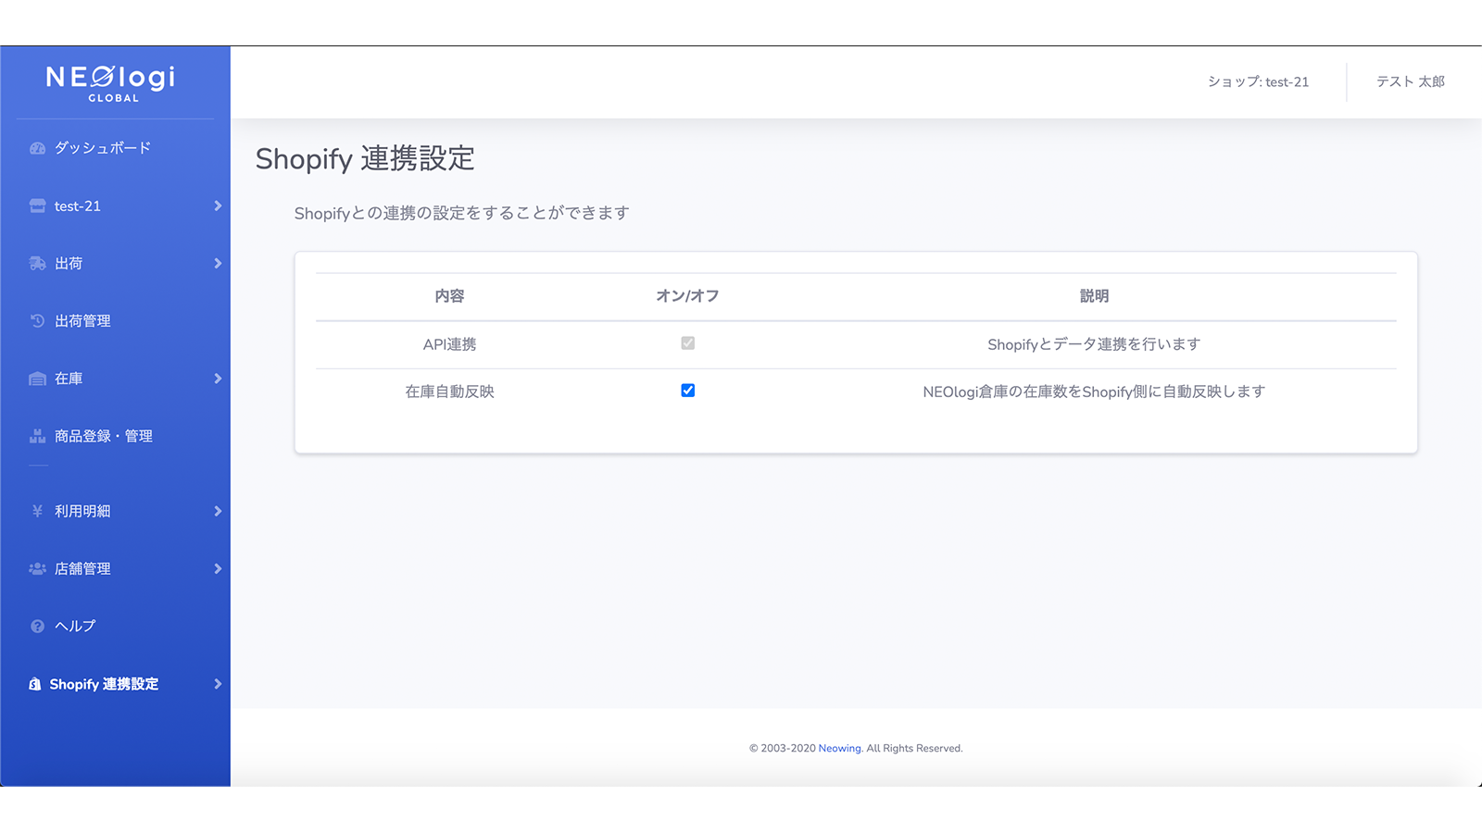Click the store icon next to test-21

36,205
